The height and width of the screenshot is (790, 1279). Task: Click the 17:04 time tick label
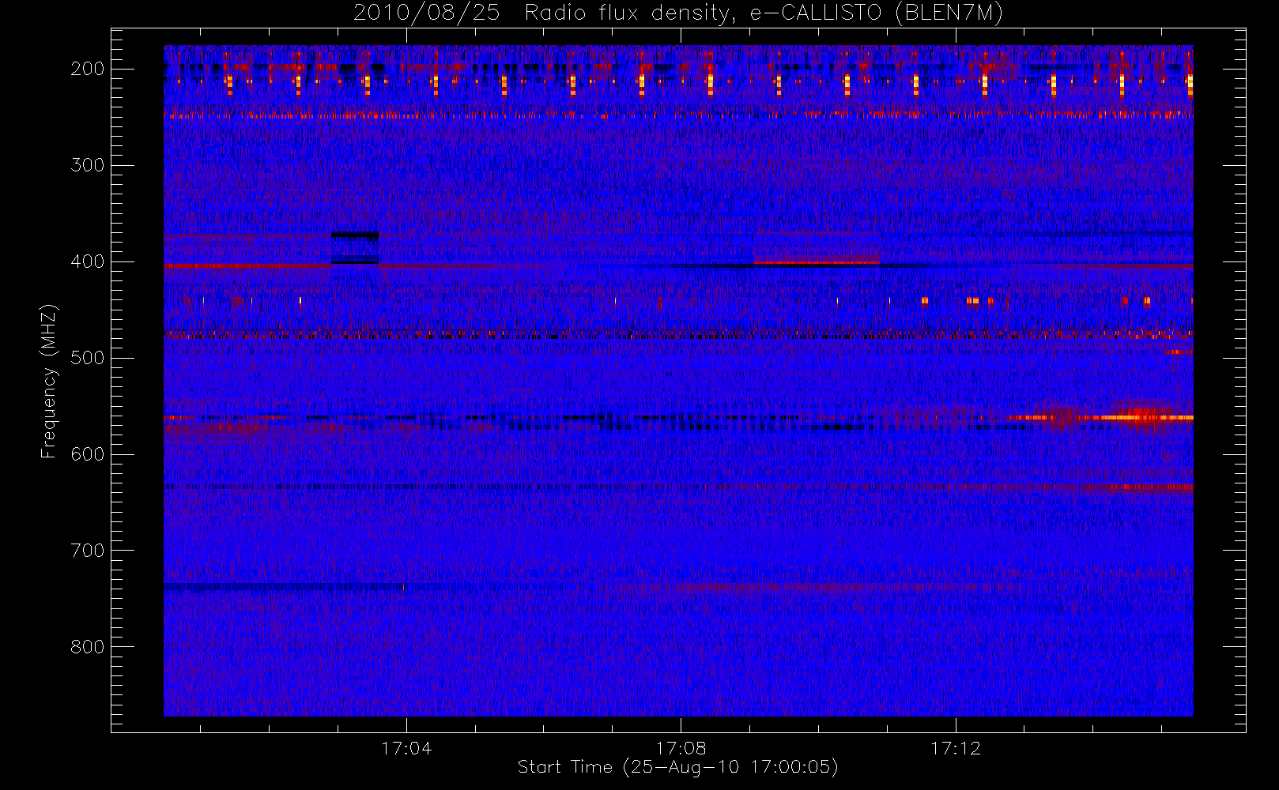(406, 748)
